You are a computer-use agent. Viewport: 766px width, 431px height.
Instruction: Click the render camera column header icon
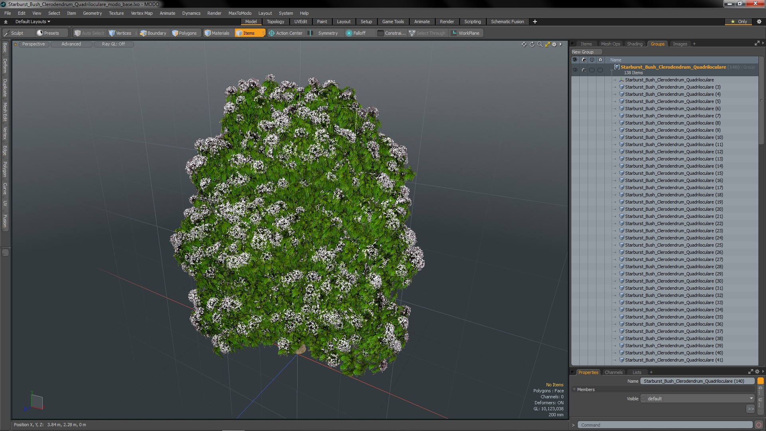584,60
